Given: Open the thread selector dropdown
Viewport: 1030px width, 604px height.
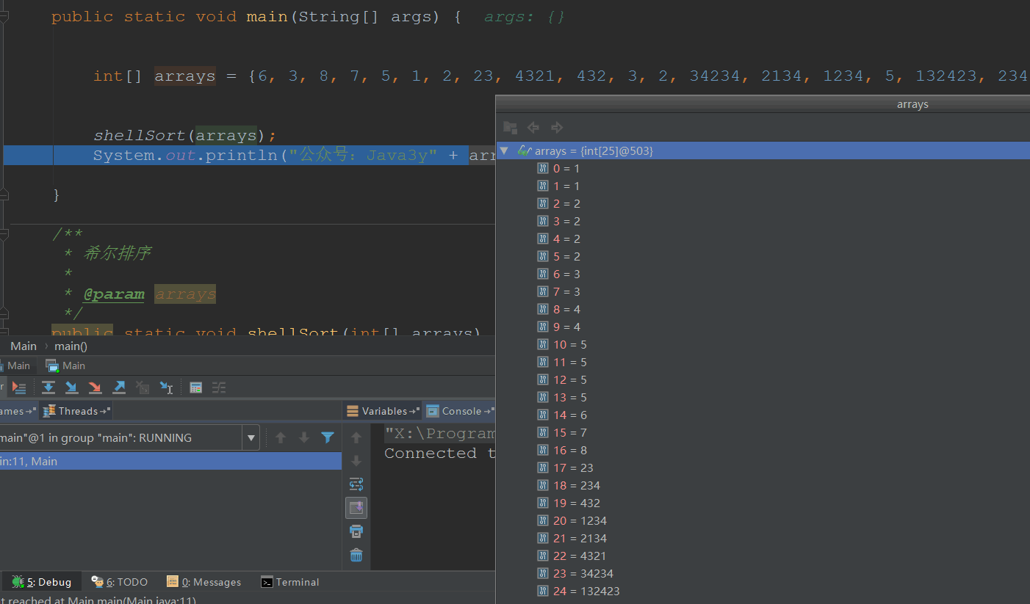Looking at the screenshot, I should (251, 437).
